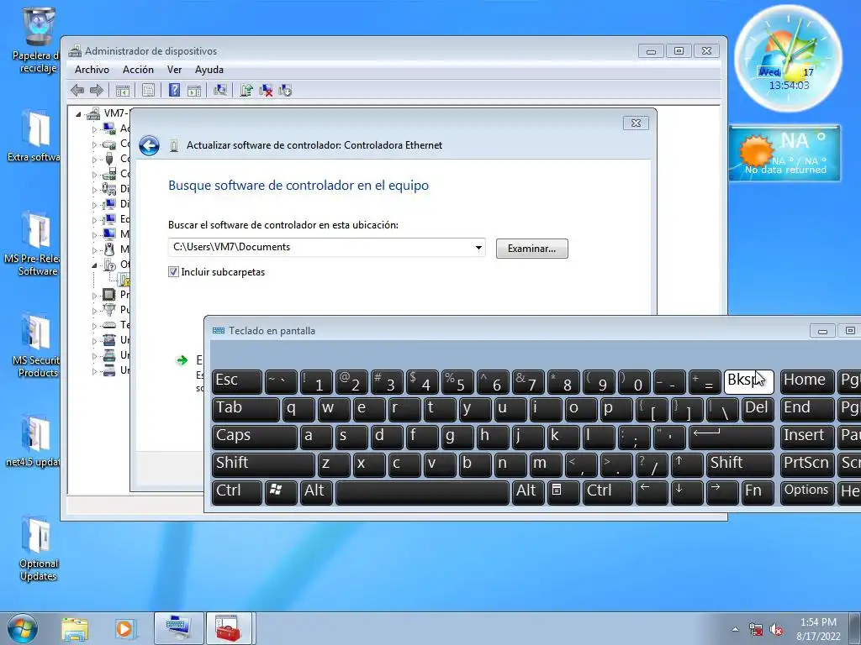Collapse the unknown devices question-mark node
The height and width of the screenshot is (645, 861).
[x=94, y=265]
